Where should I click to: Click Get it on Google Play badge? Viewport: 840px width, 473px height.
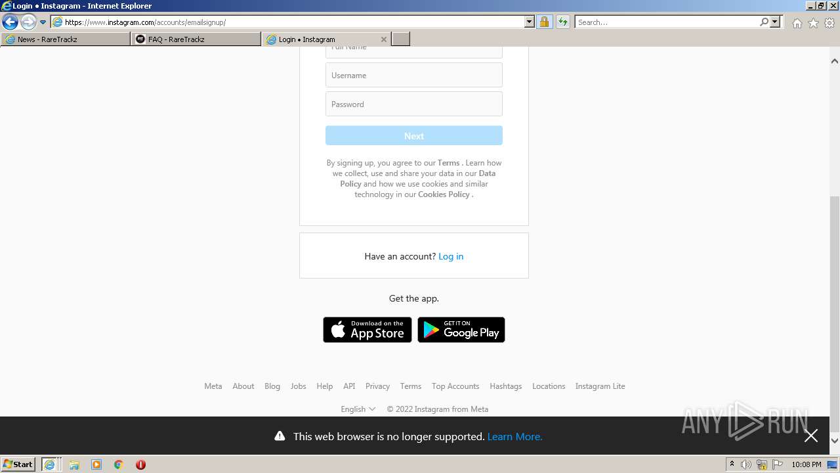coord(461,330)
